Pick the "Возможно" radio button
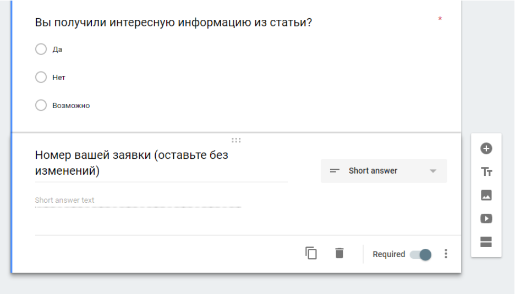The width and height of the screenshot is (515, 295). click(41, 105)
